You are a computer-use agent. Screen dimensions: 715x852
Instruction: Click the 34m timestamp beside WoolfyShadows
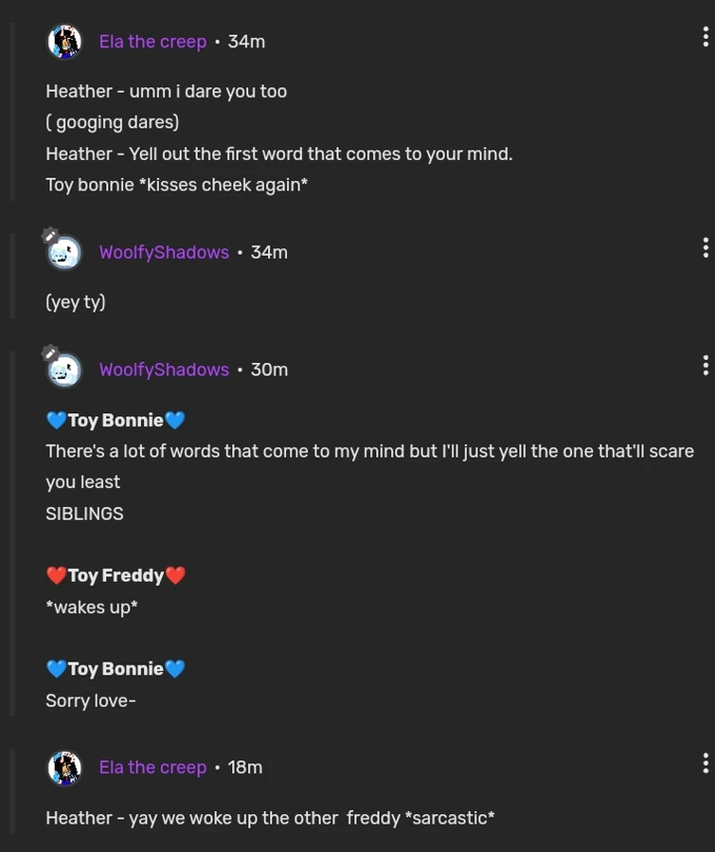click(269, 252)
